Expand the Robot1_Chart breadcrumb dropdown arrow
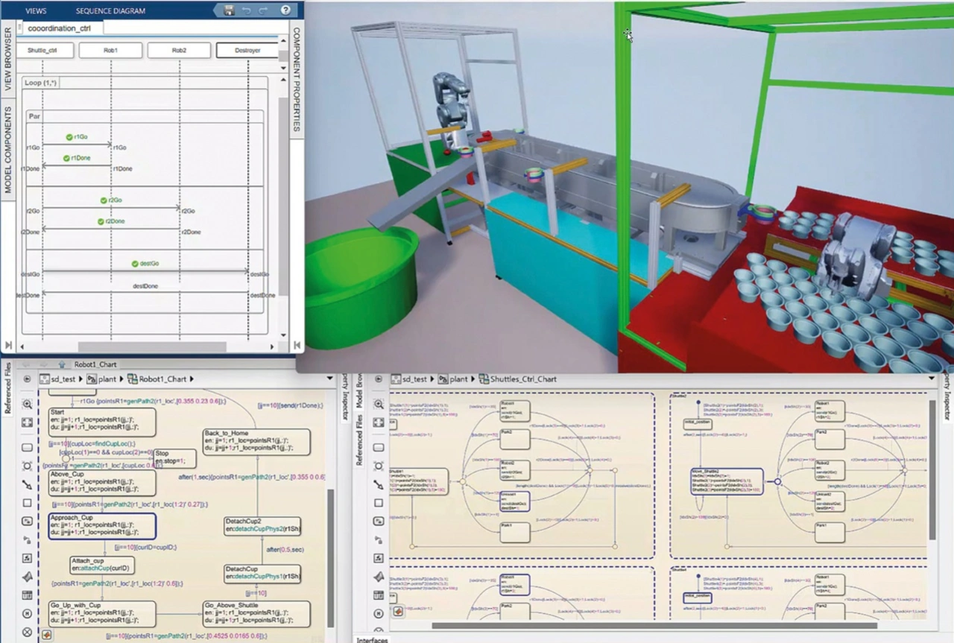This screenshot has height=643, width=954. coord(330,379)
